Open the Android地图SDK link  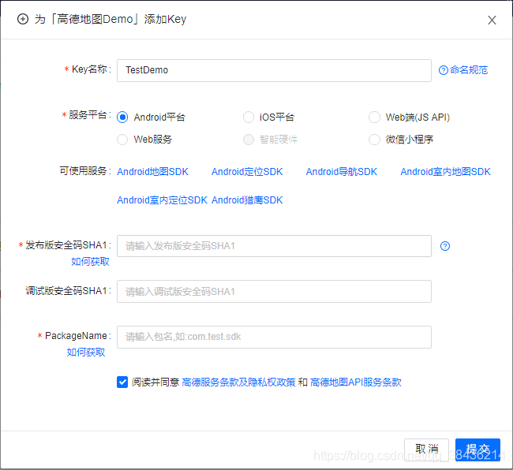pyautogui.click(x=153, y=172)
